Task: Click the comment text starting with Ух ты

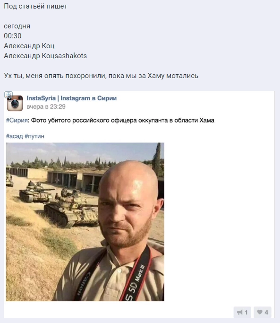Action: (x=101, y=76)
